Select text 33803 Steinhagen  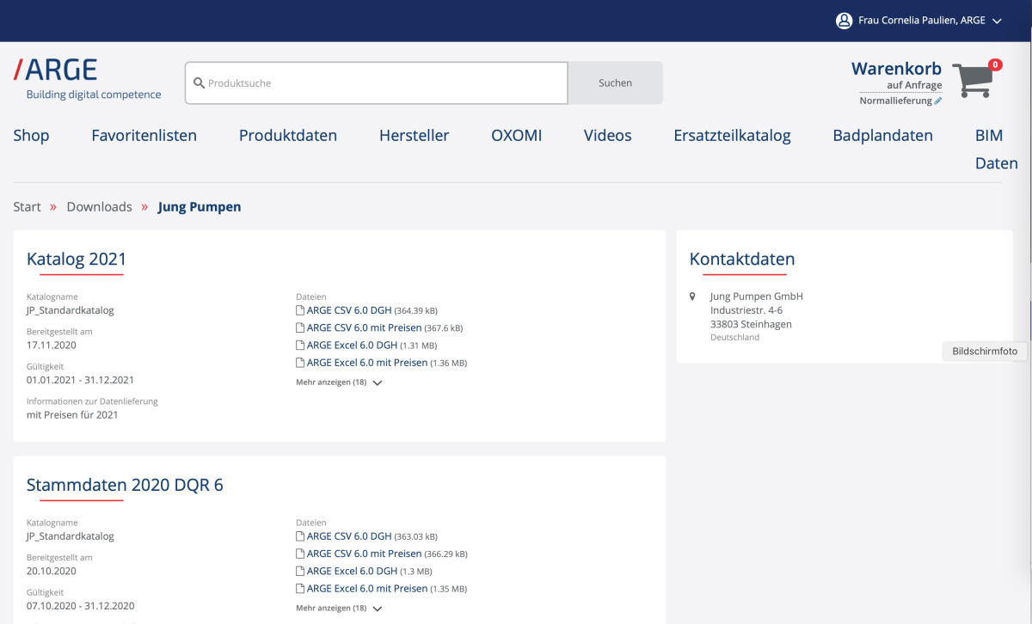pyautogui.click(x=751, y=324)
